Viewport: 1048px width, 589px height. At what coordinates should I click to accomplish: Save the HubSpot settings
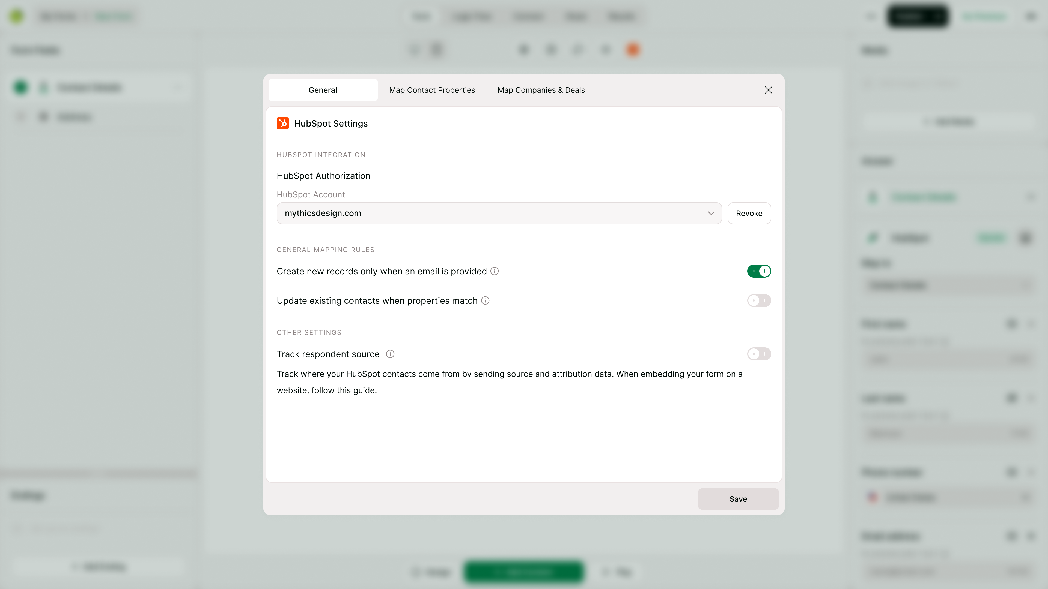[x=738, y=499]
